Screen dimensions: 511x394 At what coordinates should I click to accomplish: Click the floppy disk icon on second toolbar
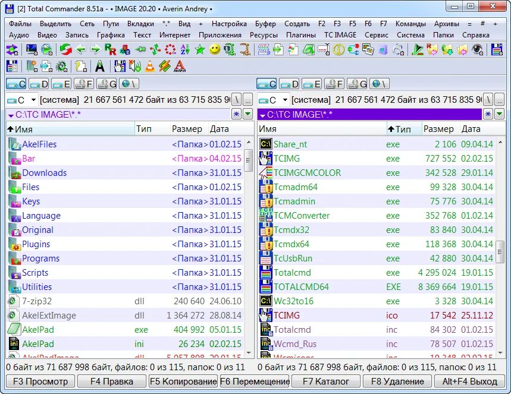[12, 66]
